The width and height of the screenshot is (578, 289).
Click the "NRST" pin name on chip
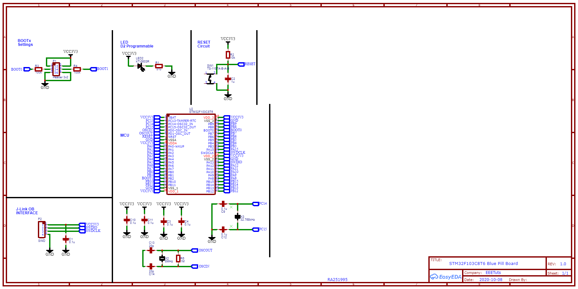click(172, 137)
